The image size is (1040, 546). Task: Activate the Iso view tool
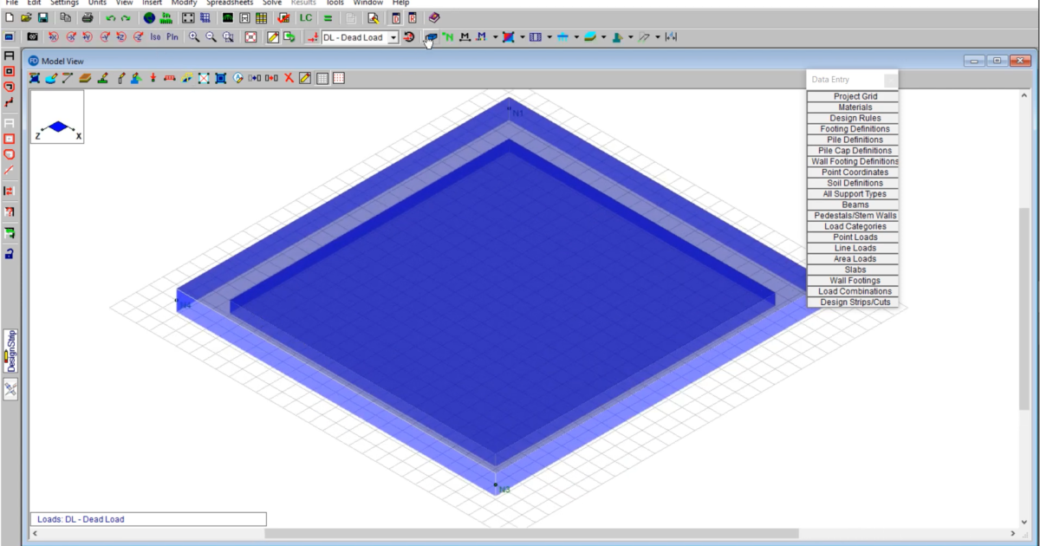[153, 37]
